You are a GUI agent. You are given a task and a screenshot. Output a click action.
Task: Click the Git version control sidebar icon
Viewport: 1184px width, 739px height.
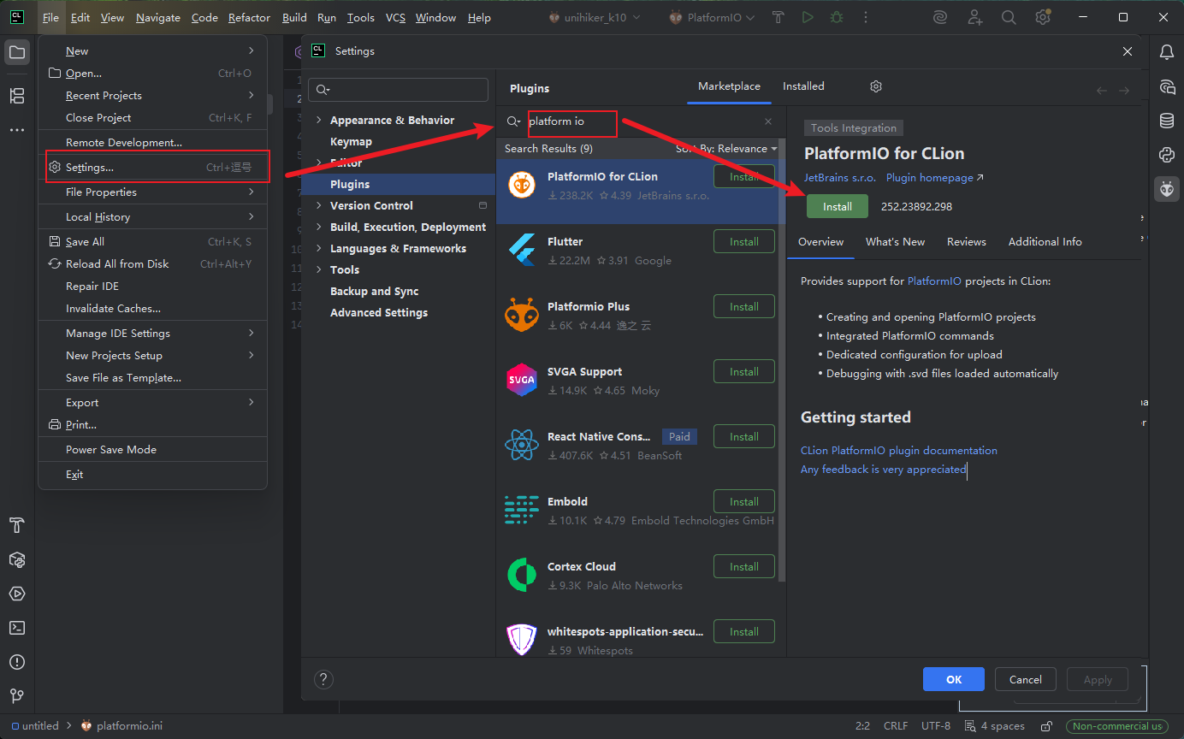pyautogui.click(x=16, y=696)
